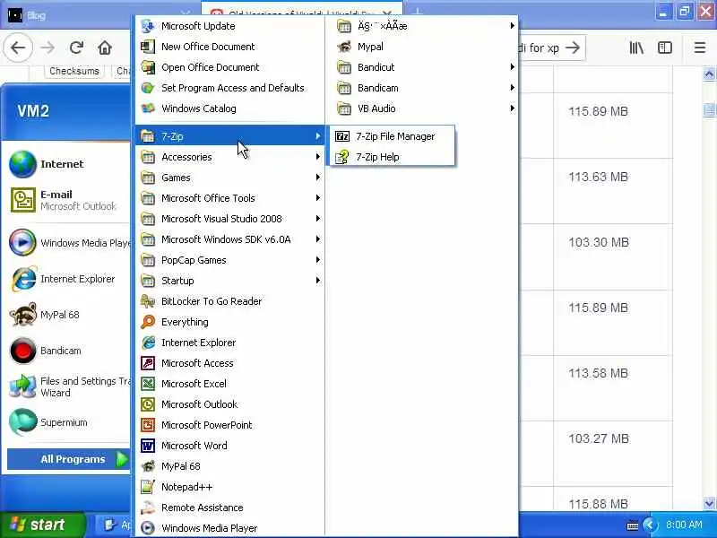Open the Checksums bookmark

[x=74, y=71]
